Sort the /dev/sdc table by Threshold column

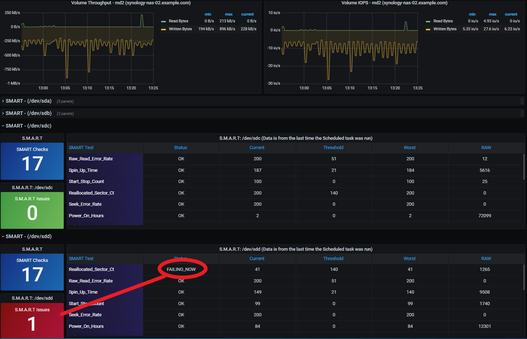click(333, 148)
